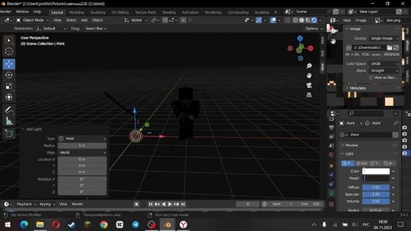
Task: Open the Object Mode dropdown
Action: pyautogui.click(x=33, y=20)
